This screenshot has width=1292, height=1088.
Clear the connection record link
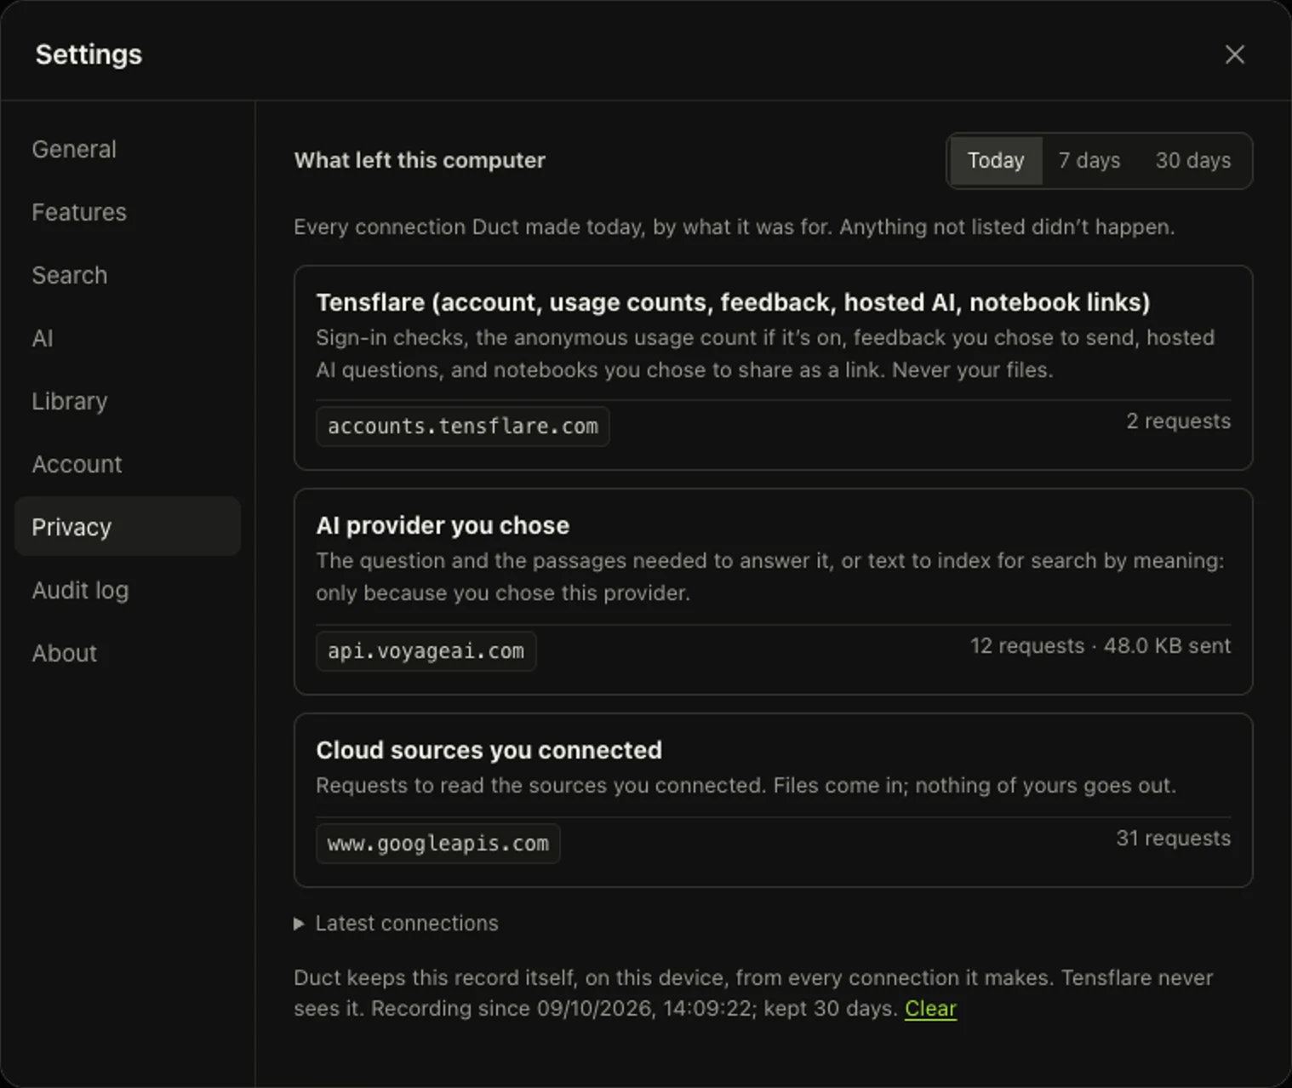point(930,1009)
